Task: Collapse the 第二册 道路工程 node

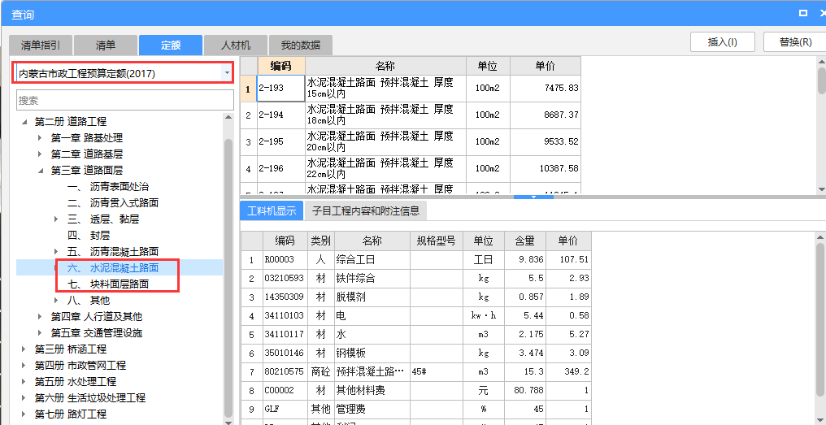Action: click(x=24, y=122)
